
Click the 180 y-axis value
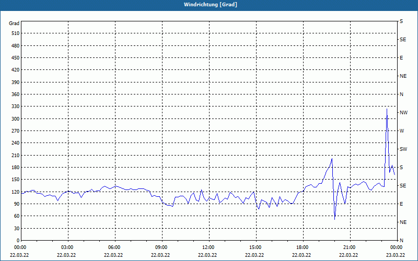(x=16, y=168)
